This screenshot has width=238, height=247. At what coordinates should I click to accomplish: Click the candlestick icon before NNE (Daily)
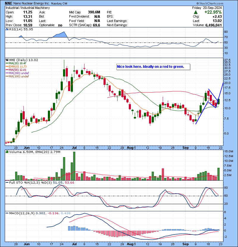[7, 60]
